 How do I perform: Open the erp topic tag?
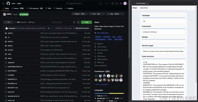pyautogui.click(x=114, y=37)
